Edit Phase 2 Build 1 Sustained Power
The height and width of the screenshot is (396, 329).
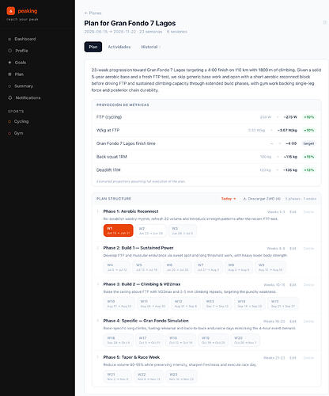[x=293, y=249]
